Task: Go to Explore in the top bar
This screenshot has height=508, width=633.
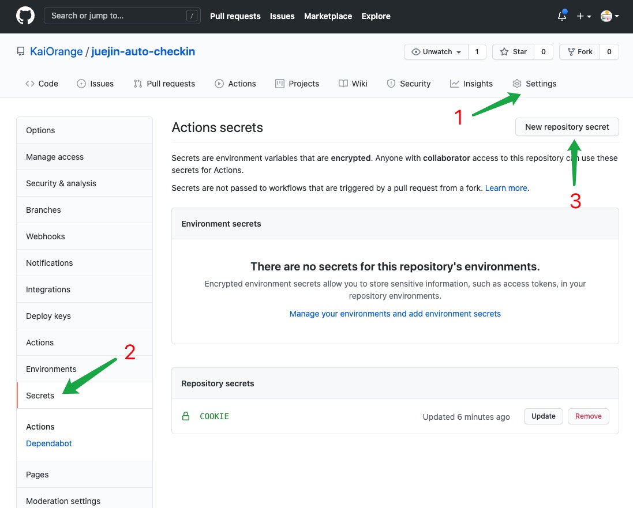Action: [376, 16]
